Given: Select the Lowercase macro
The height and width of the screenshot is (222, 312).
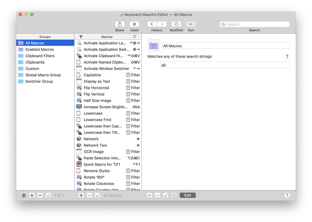Looking at the screenshot, I should [x=108, y=113].
